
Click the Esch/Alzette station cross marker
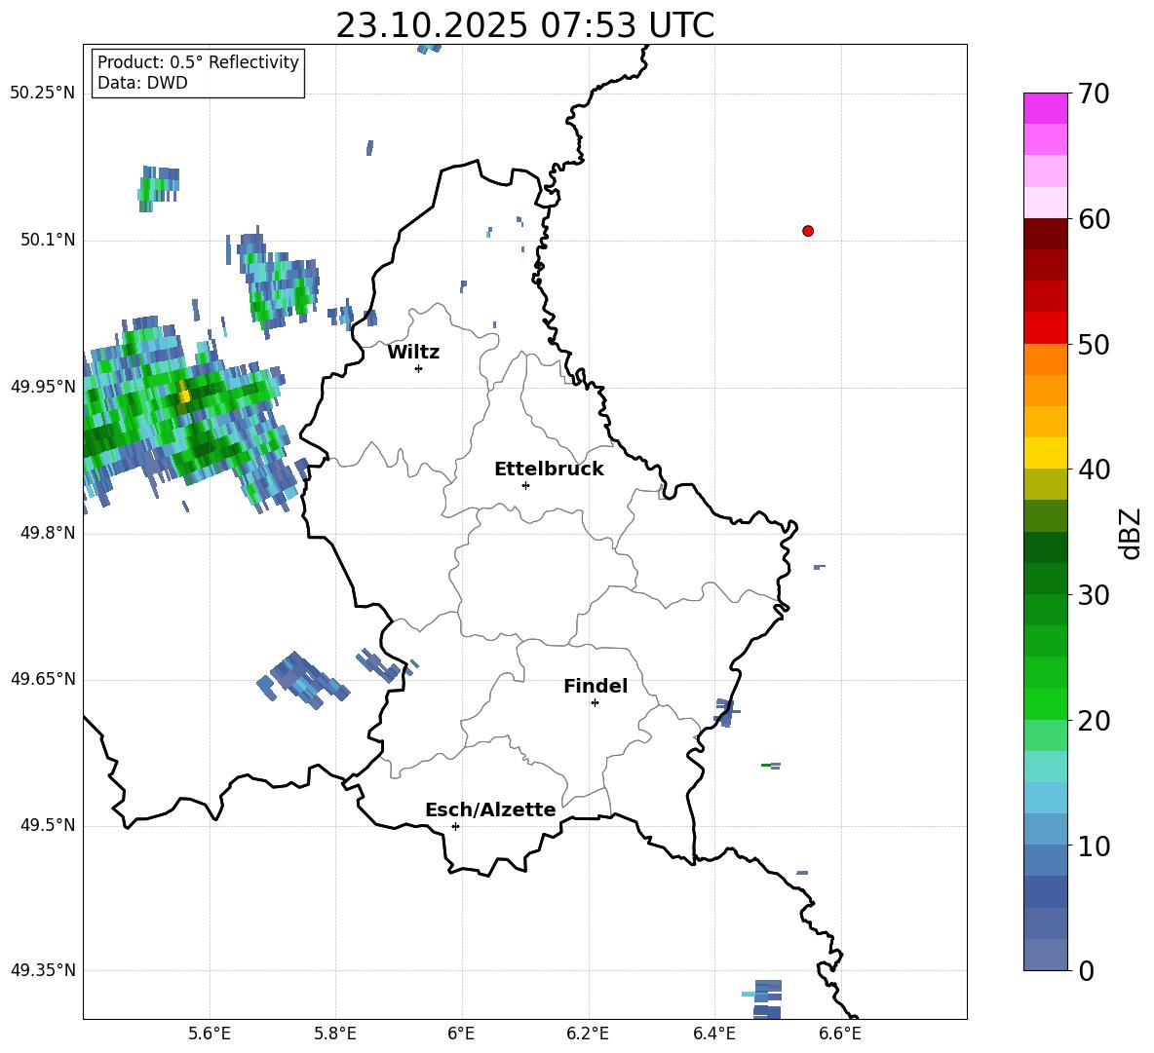click(x=455, y=826)
